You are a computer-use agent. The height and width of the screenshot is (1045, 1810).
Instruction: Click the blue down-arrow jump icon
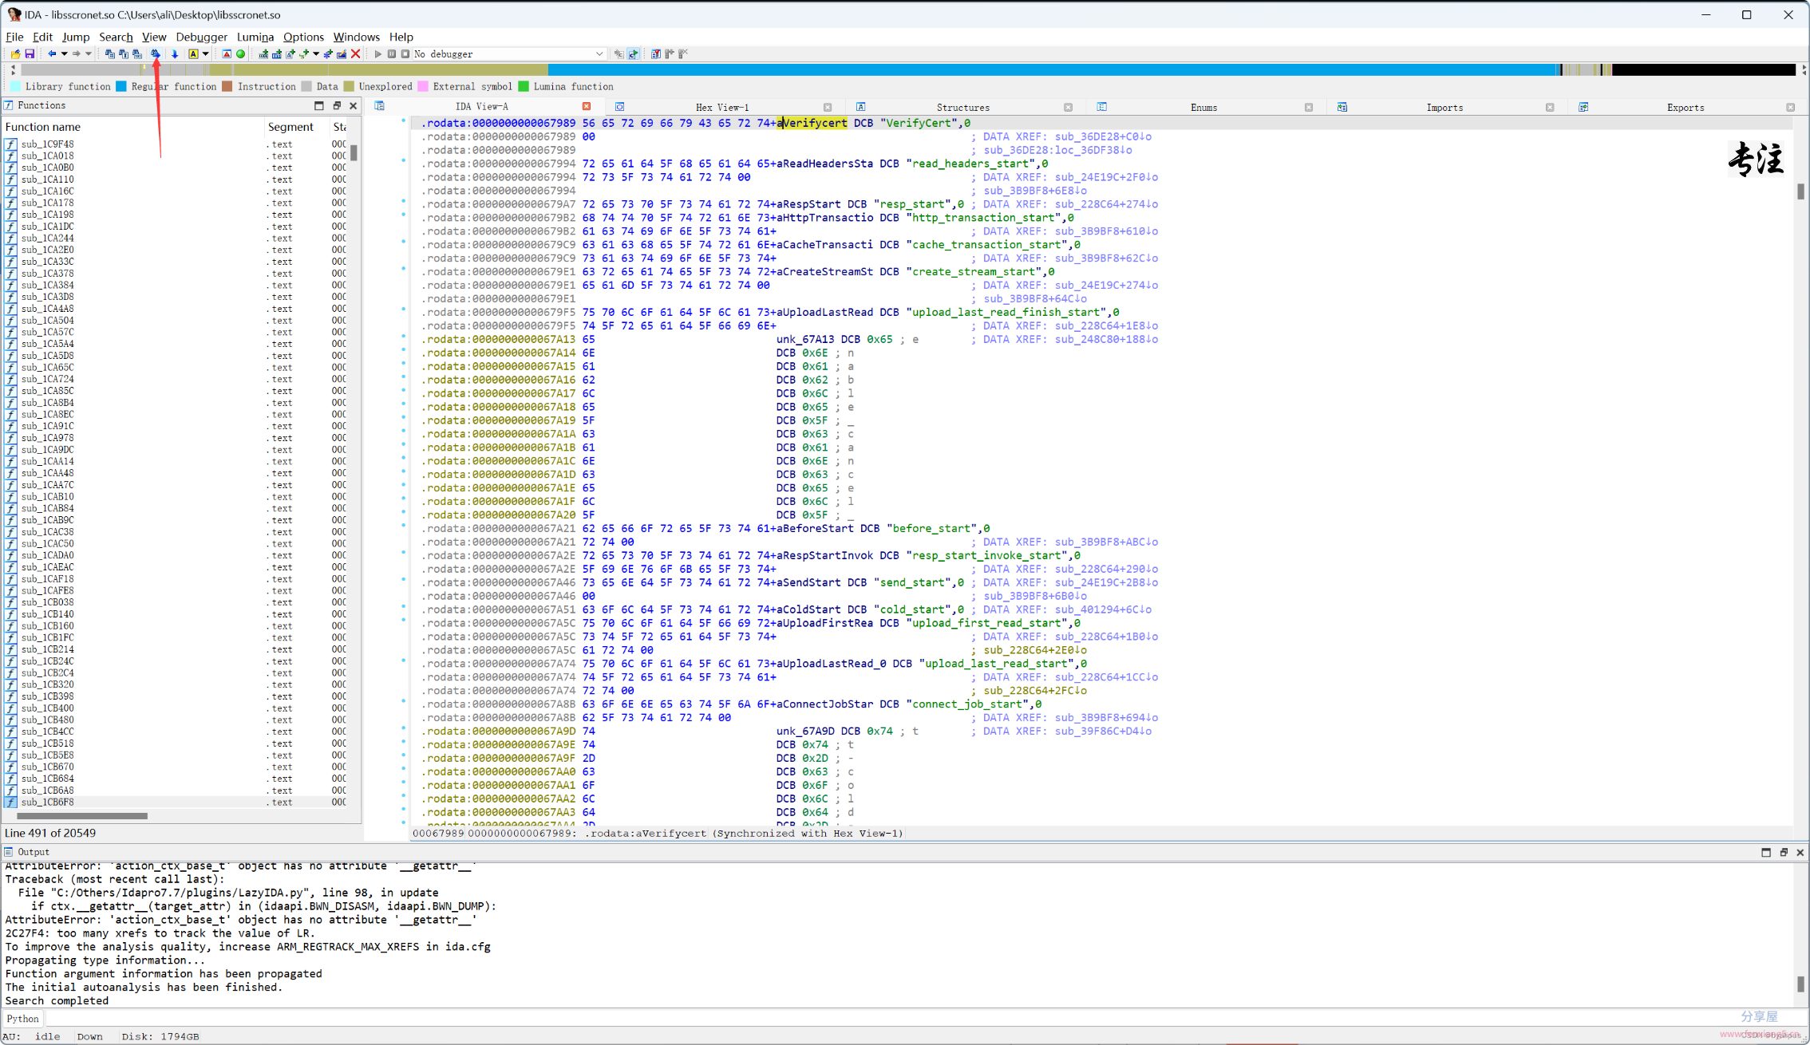coord(175,54)
